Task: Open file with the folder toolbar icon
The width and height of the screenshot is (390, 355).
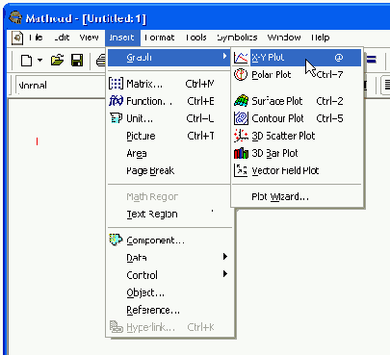Action: pyautogui.click(x=57, y=60)
